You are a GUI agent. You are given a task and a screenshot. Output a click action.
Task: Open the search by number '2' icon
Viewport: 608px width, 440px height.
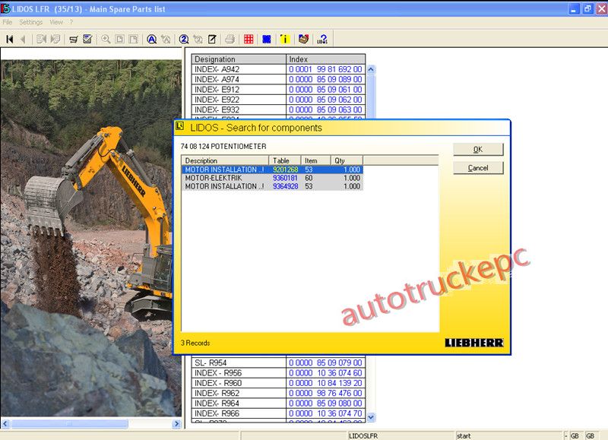click(184, 40)
